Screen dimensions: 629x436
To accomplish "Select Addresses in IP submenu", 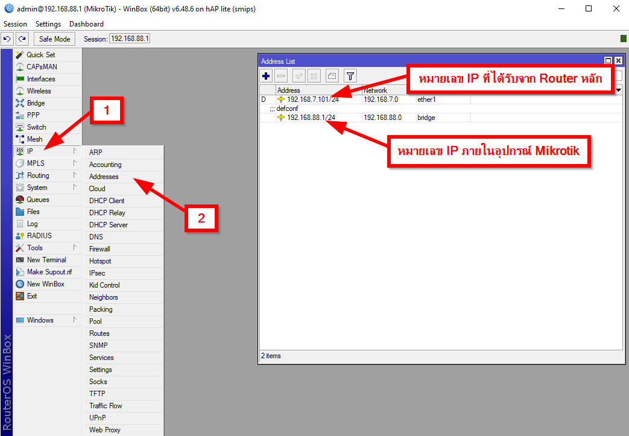I will point(123,177).
